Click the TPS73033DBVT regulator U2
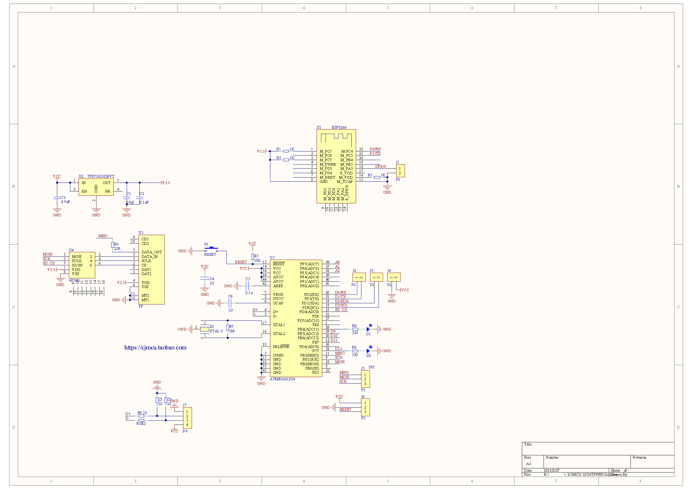Image resolution: width=694 pixels, height=490 pixels. 96,187
